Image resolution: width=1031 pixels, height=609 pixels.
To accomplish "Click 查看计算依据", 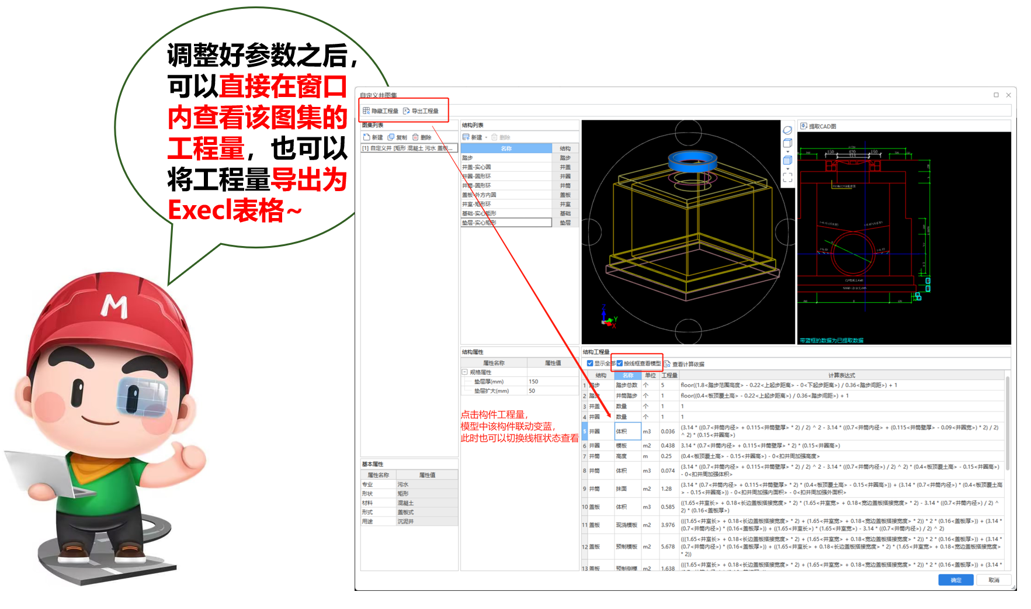I will [x=684, y=364].
